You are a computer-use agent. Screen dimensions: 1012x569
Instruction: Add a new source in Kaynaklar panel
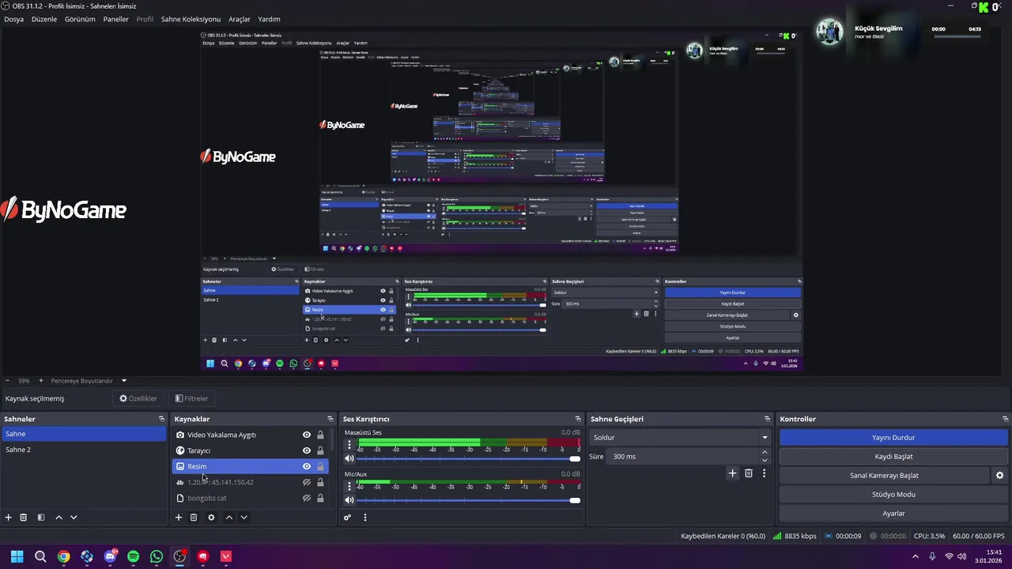(179, 518)
